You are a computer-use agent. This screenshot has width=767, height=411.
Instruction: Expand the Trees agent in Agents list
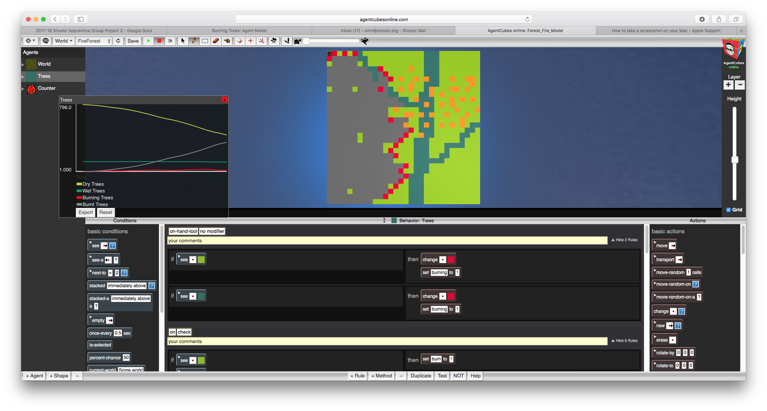tap(23, 77)
